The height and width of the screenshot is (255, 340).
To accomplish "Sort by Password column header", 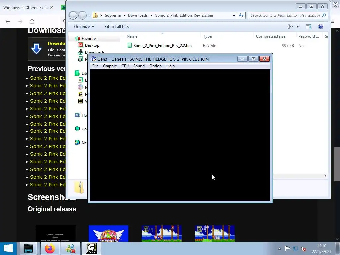I will click(x=309, y=36).
